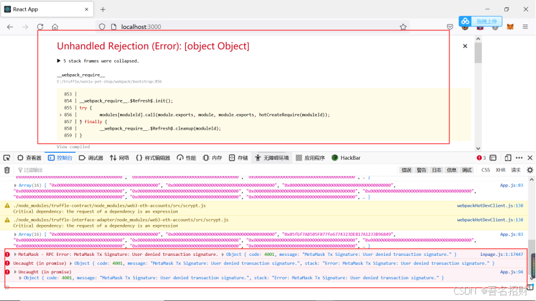This screenshot has height=301, width=536.
Task: Reload the localhost page
Action: pos(40,26)
